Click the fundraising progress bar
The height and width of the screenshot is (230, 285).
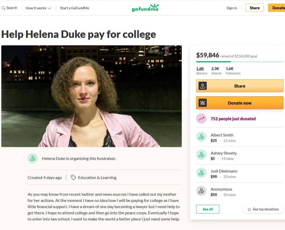(239, 62)
